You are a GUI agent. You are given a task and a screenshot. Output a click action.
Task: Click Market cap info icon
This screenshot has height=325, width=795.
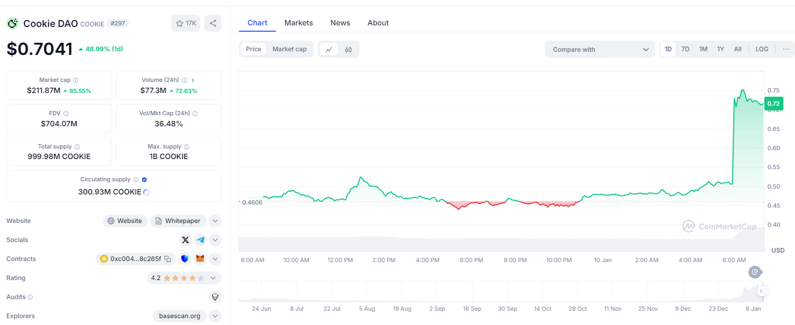click(x=76, y=80)
